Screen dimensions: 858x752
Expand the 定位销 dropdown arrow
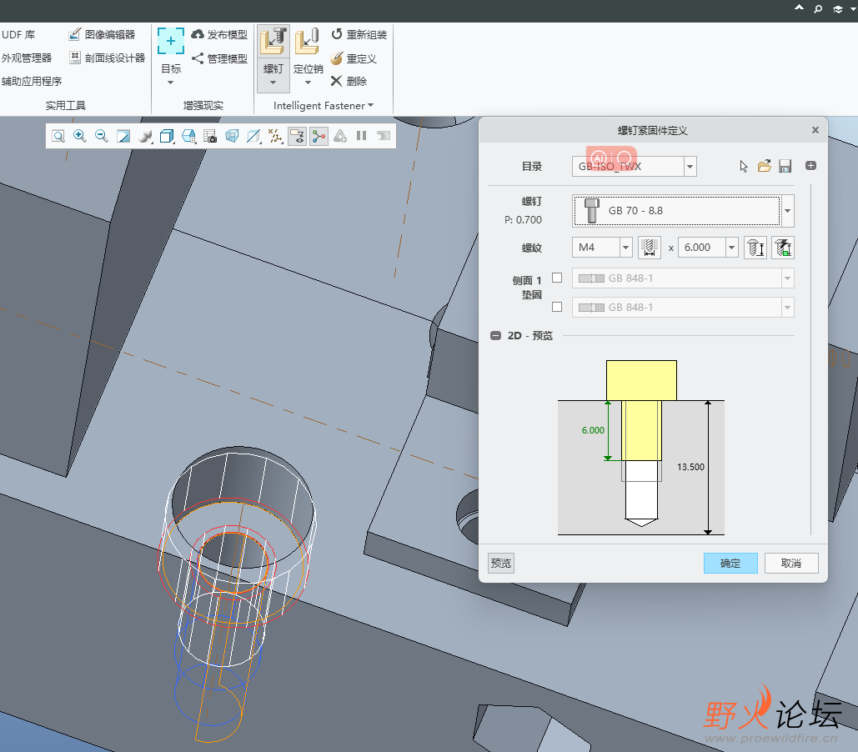point(308,83)
